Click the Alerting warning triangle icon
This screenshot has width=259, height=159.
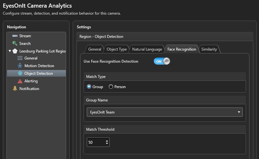20,81
